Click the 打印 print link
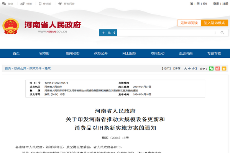 (166, 68)
